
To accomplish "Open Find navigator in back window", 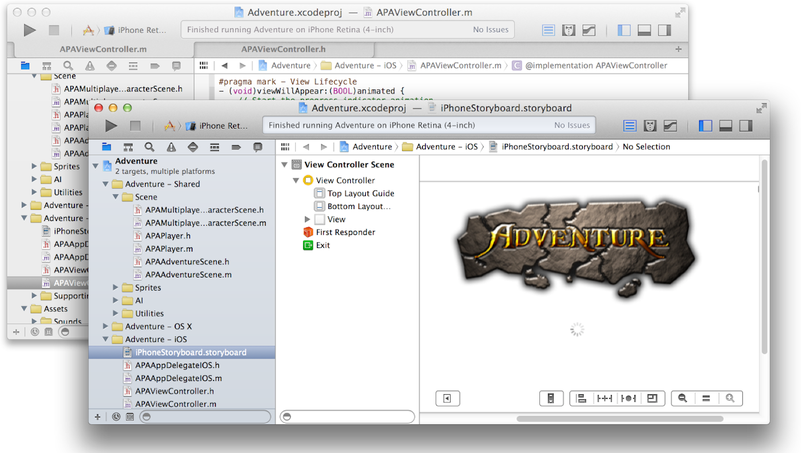I will (69, 66).
